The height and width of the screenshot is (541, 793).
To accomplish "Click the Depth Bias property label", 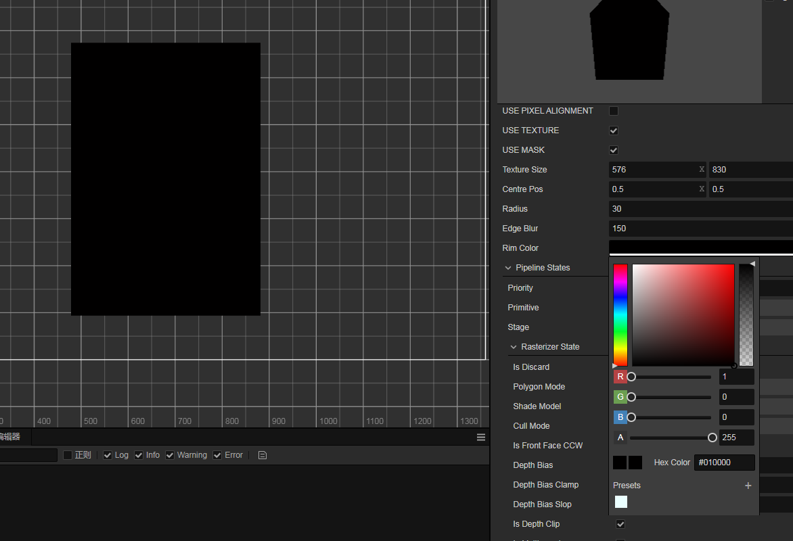I will pyautogui.click(x=533, y=465).
